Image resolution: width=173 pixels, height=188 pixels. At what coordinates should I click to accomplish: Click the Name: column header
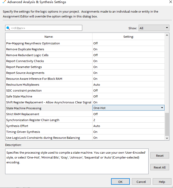click(49, 37)
